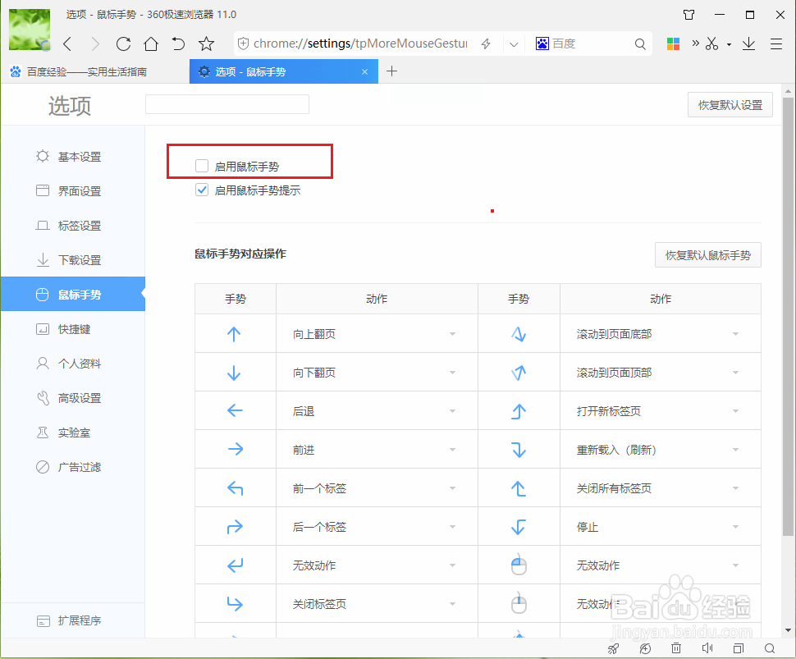Click the 恢复默认设置 button

click(729, 104)
